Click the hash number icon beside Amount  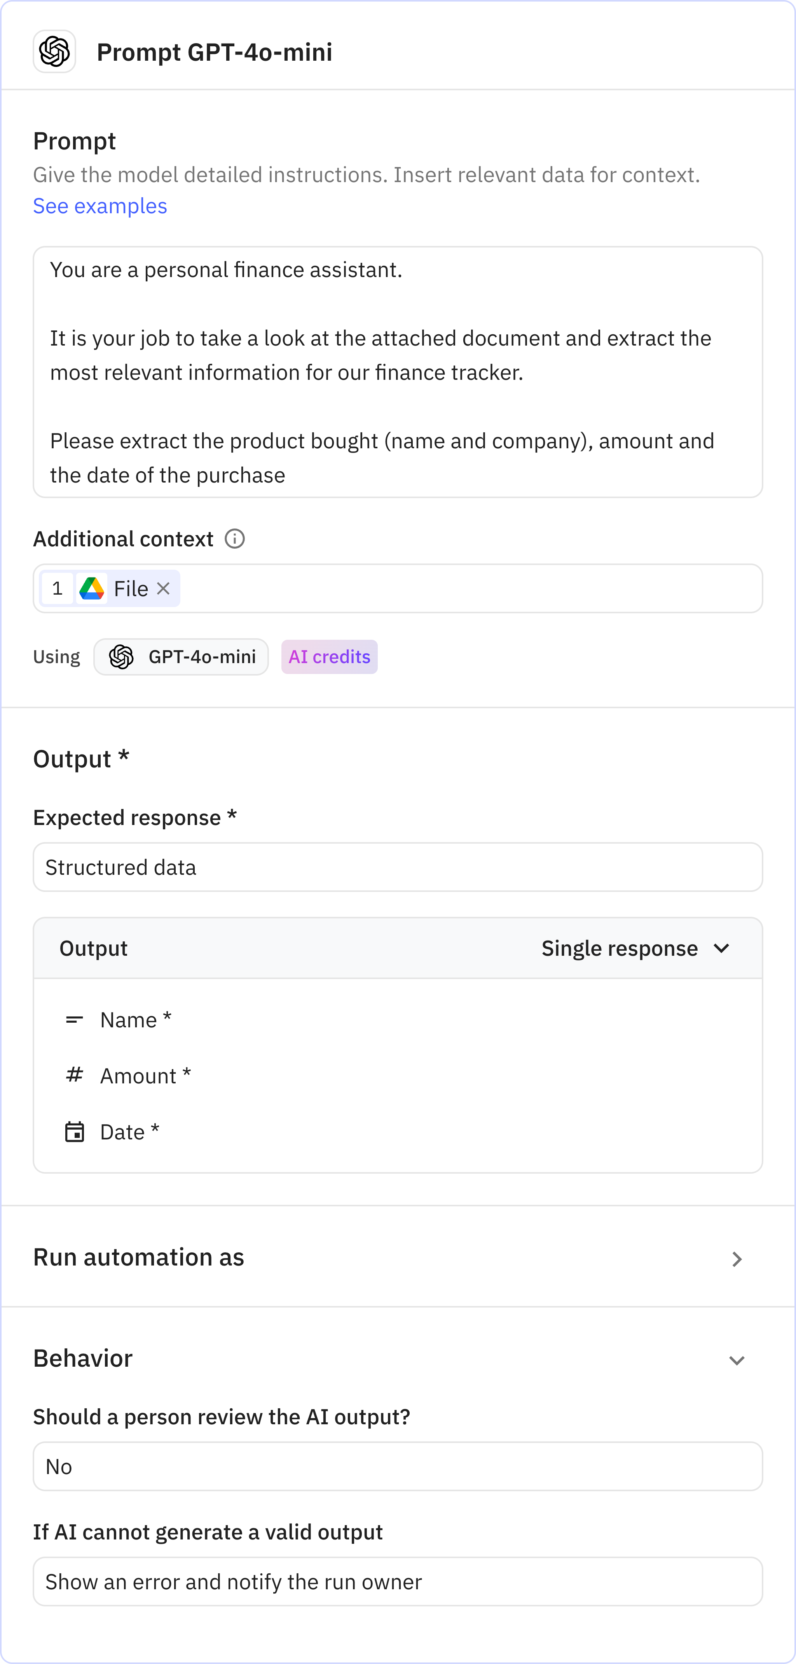[74, 1076]
